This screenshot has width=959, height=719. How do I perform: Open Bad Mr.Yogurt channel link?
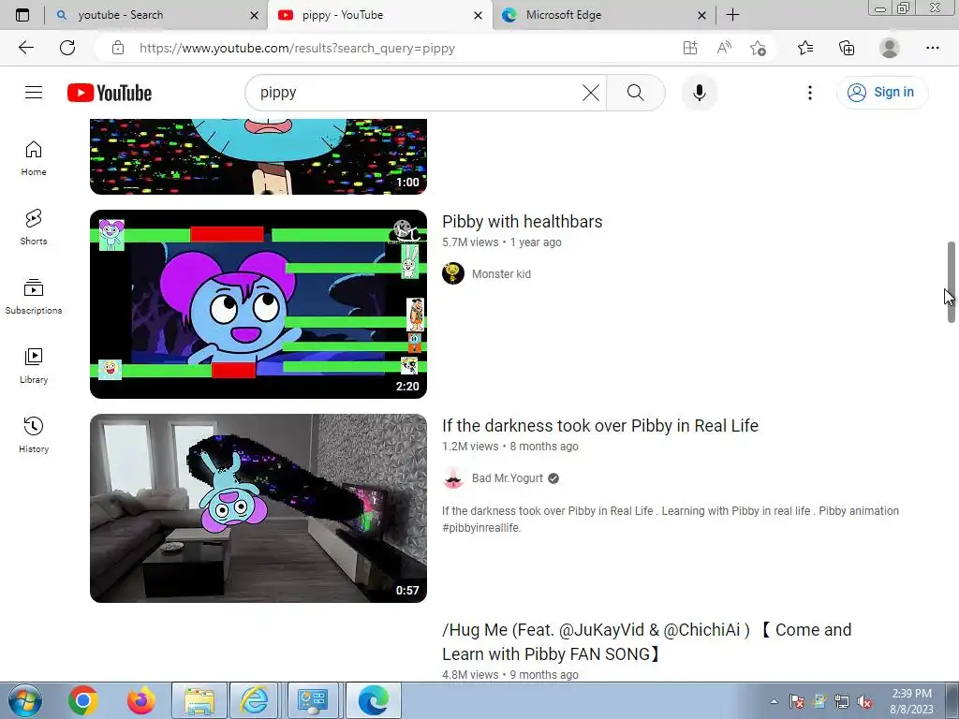(x=507, y=478)
